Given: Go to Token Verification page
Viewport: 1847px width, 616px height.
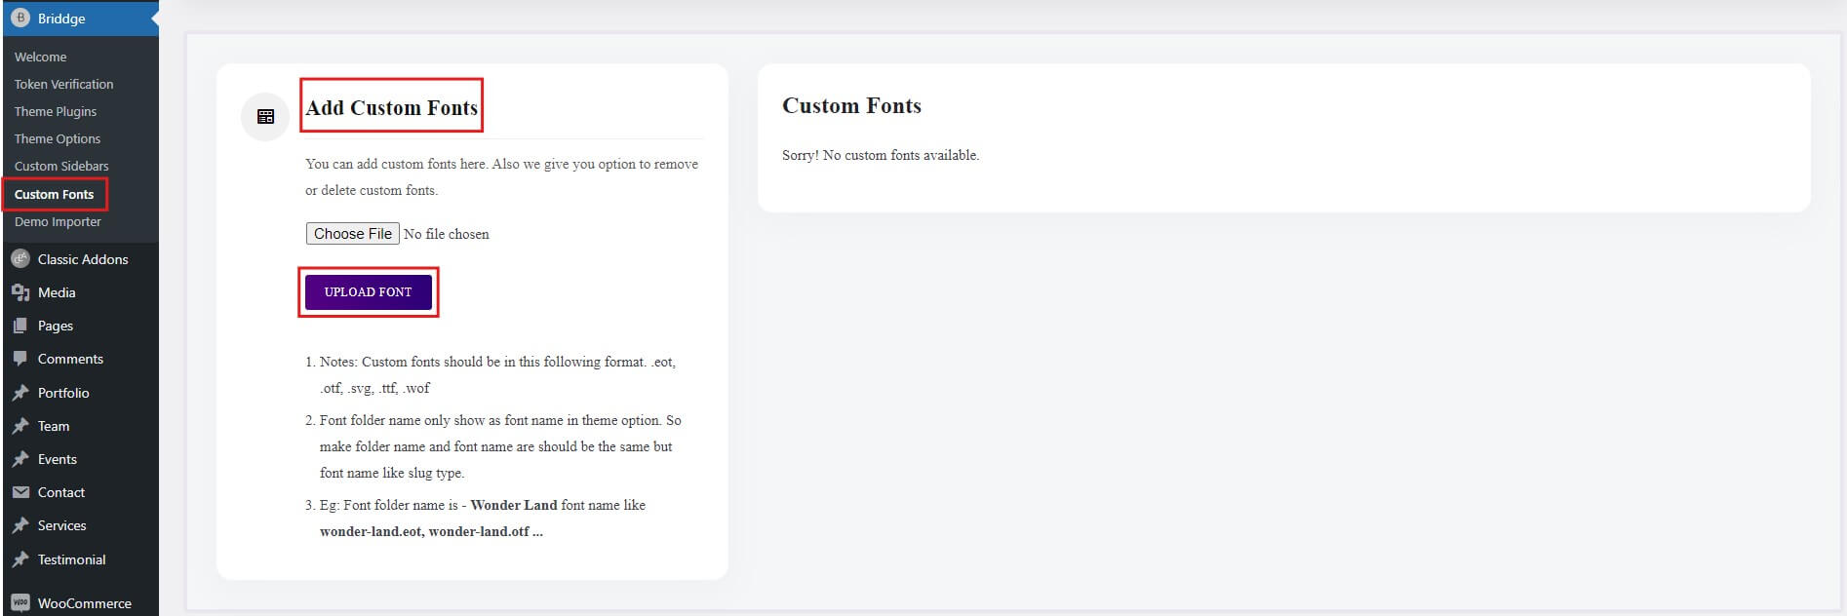Looking at the screenshot, I should [x=63, y=84].
